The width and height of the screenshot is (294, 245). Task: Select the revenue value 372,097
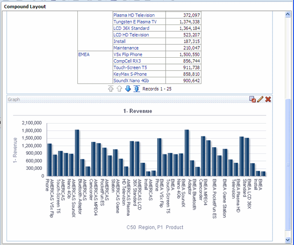click(192, 15)
